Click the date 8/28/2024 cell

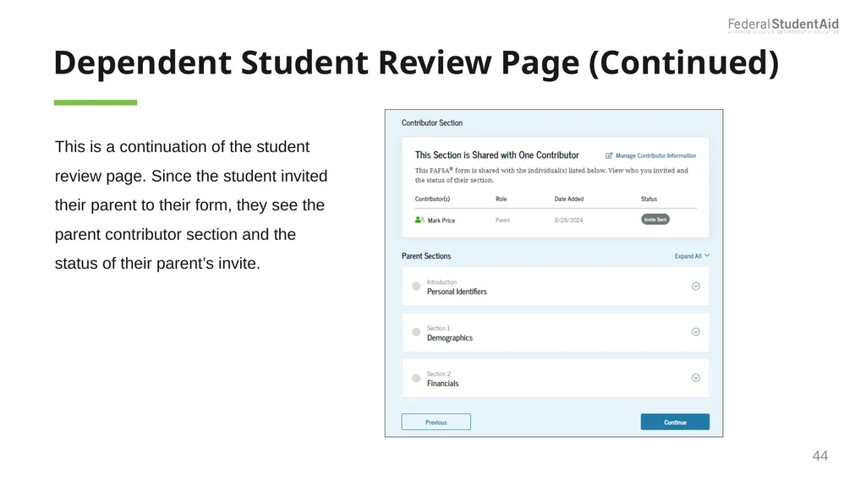pyautogui.click(x=569, y=220)
